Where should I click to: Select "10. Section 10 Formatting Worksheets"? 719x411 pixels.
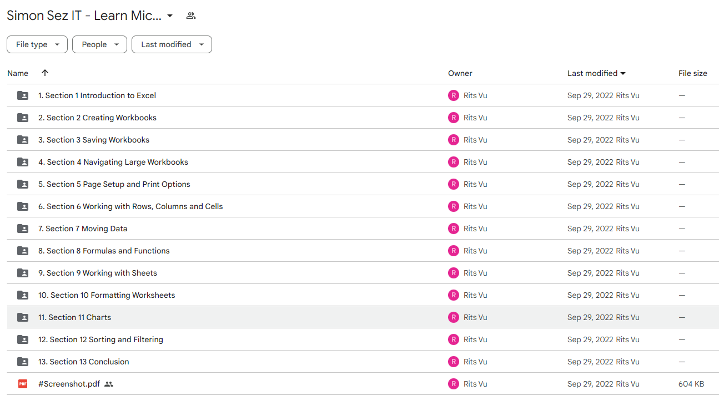(x=107, y=295)
